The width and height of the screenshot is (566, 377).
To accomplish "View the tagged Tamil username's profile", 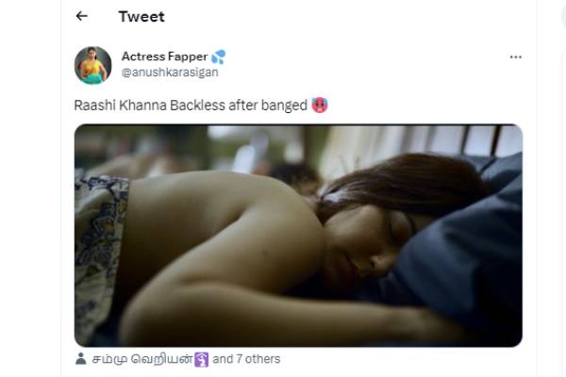I will [142, 359].
